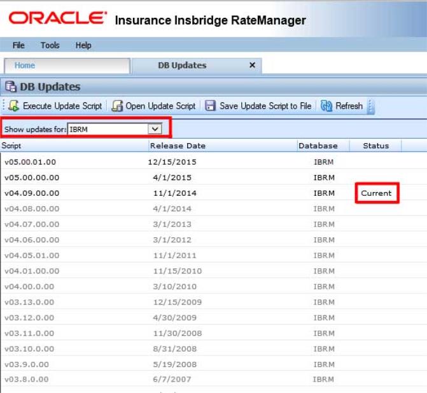This screenshot has height=393, width=427.
Task: Click the Refresh arrows icon
Action: 326,106
